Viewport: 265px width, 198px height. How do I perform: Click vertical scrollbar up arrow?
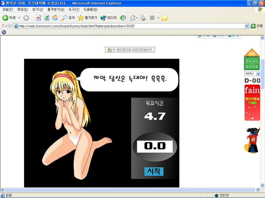click(x=262, y=38)
